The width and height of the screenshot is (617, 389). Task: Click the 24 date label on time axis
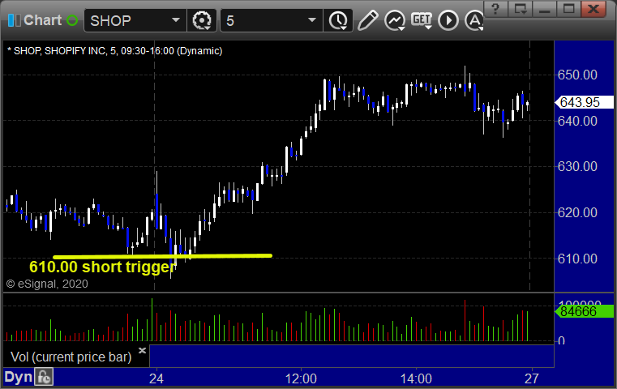coord(156,378)
